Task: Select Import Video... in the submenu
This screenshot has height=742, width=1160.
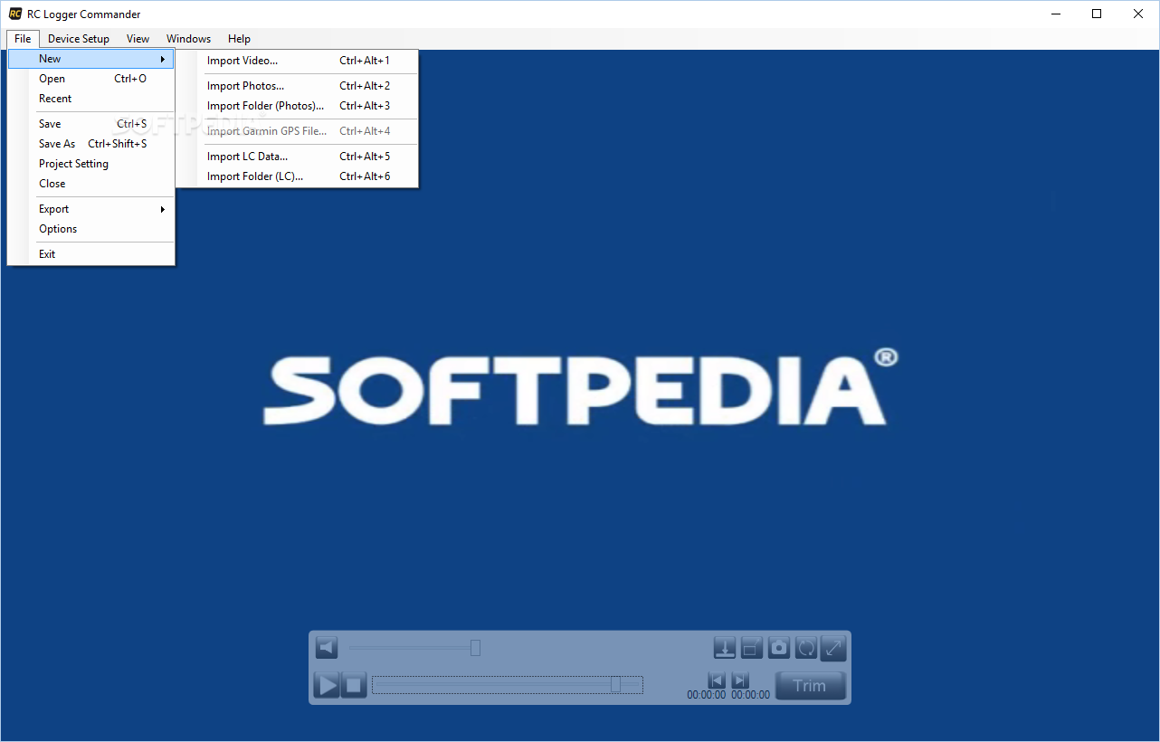Action: pos(298,61)
